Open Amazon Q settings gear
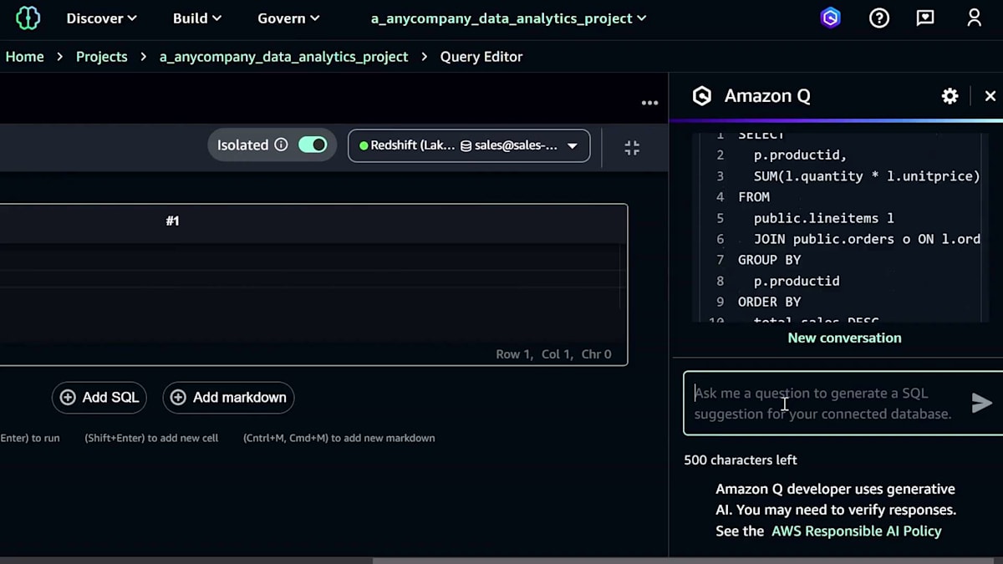 click(950, 96)
